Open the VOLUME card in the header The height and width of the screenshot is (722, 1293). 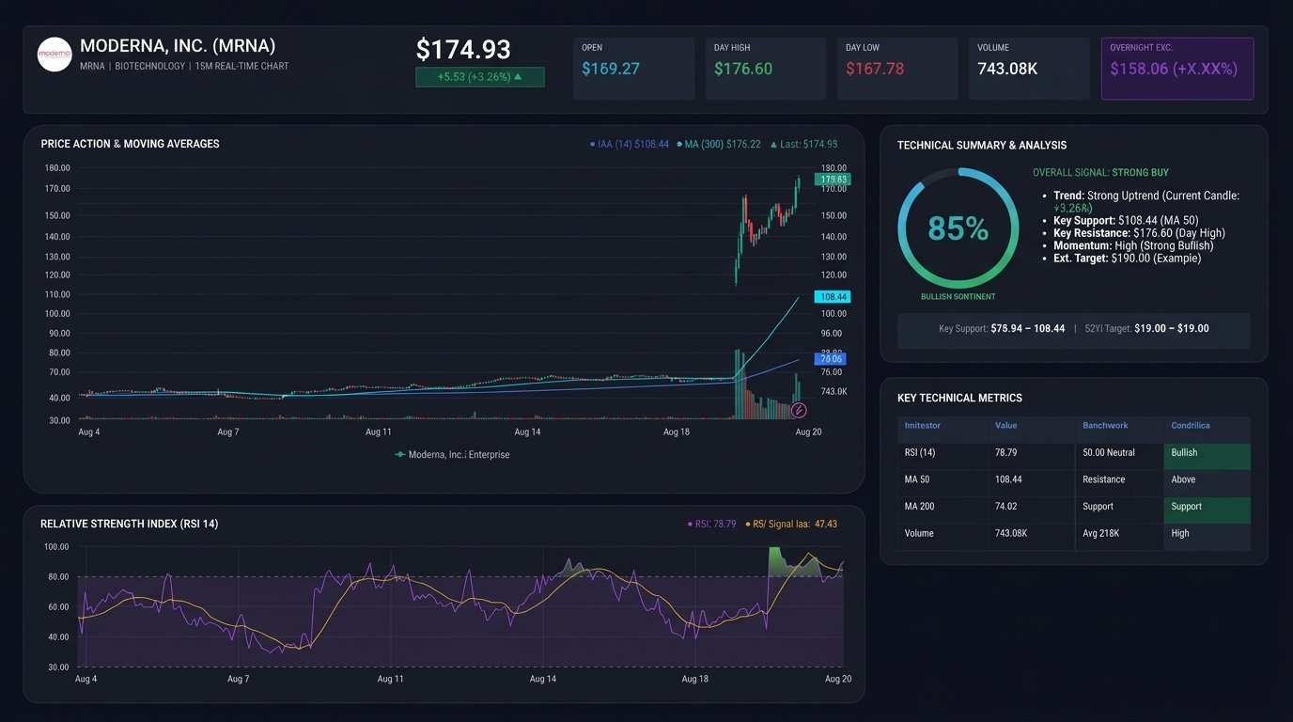(1029, 69)
